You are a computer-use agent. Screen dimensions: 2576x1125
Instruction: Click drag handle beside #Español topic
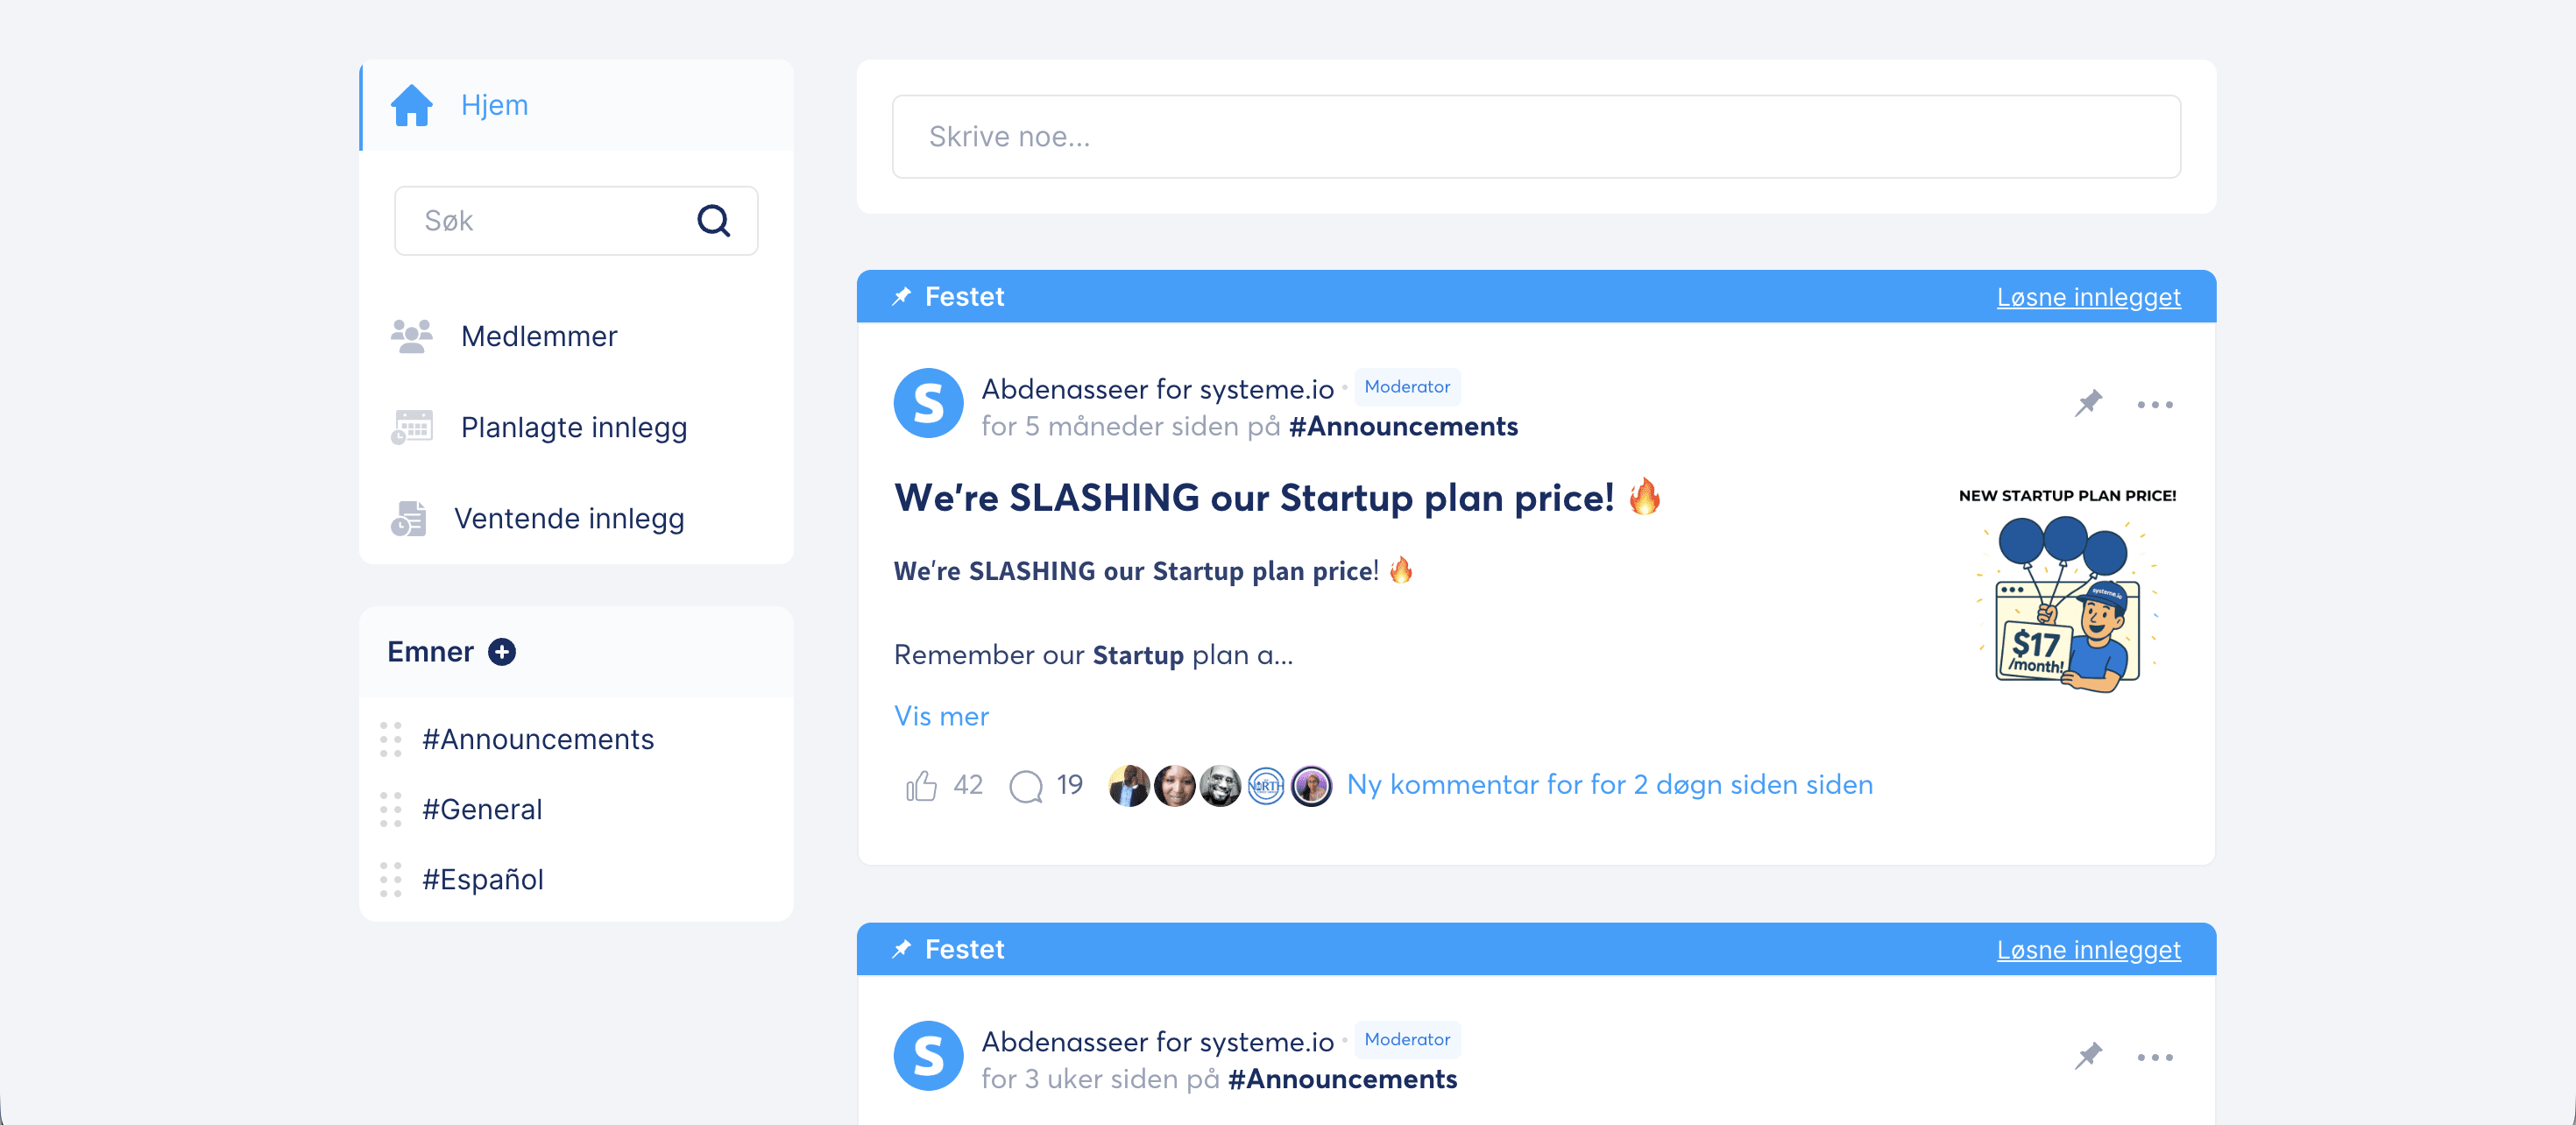[x=391, y=879]
